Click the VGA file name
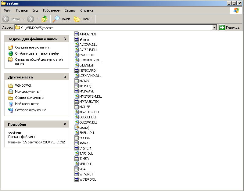Screen dimensions: 244x191 pos(82,169)
